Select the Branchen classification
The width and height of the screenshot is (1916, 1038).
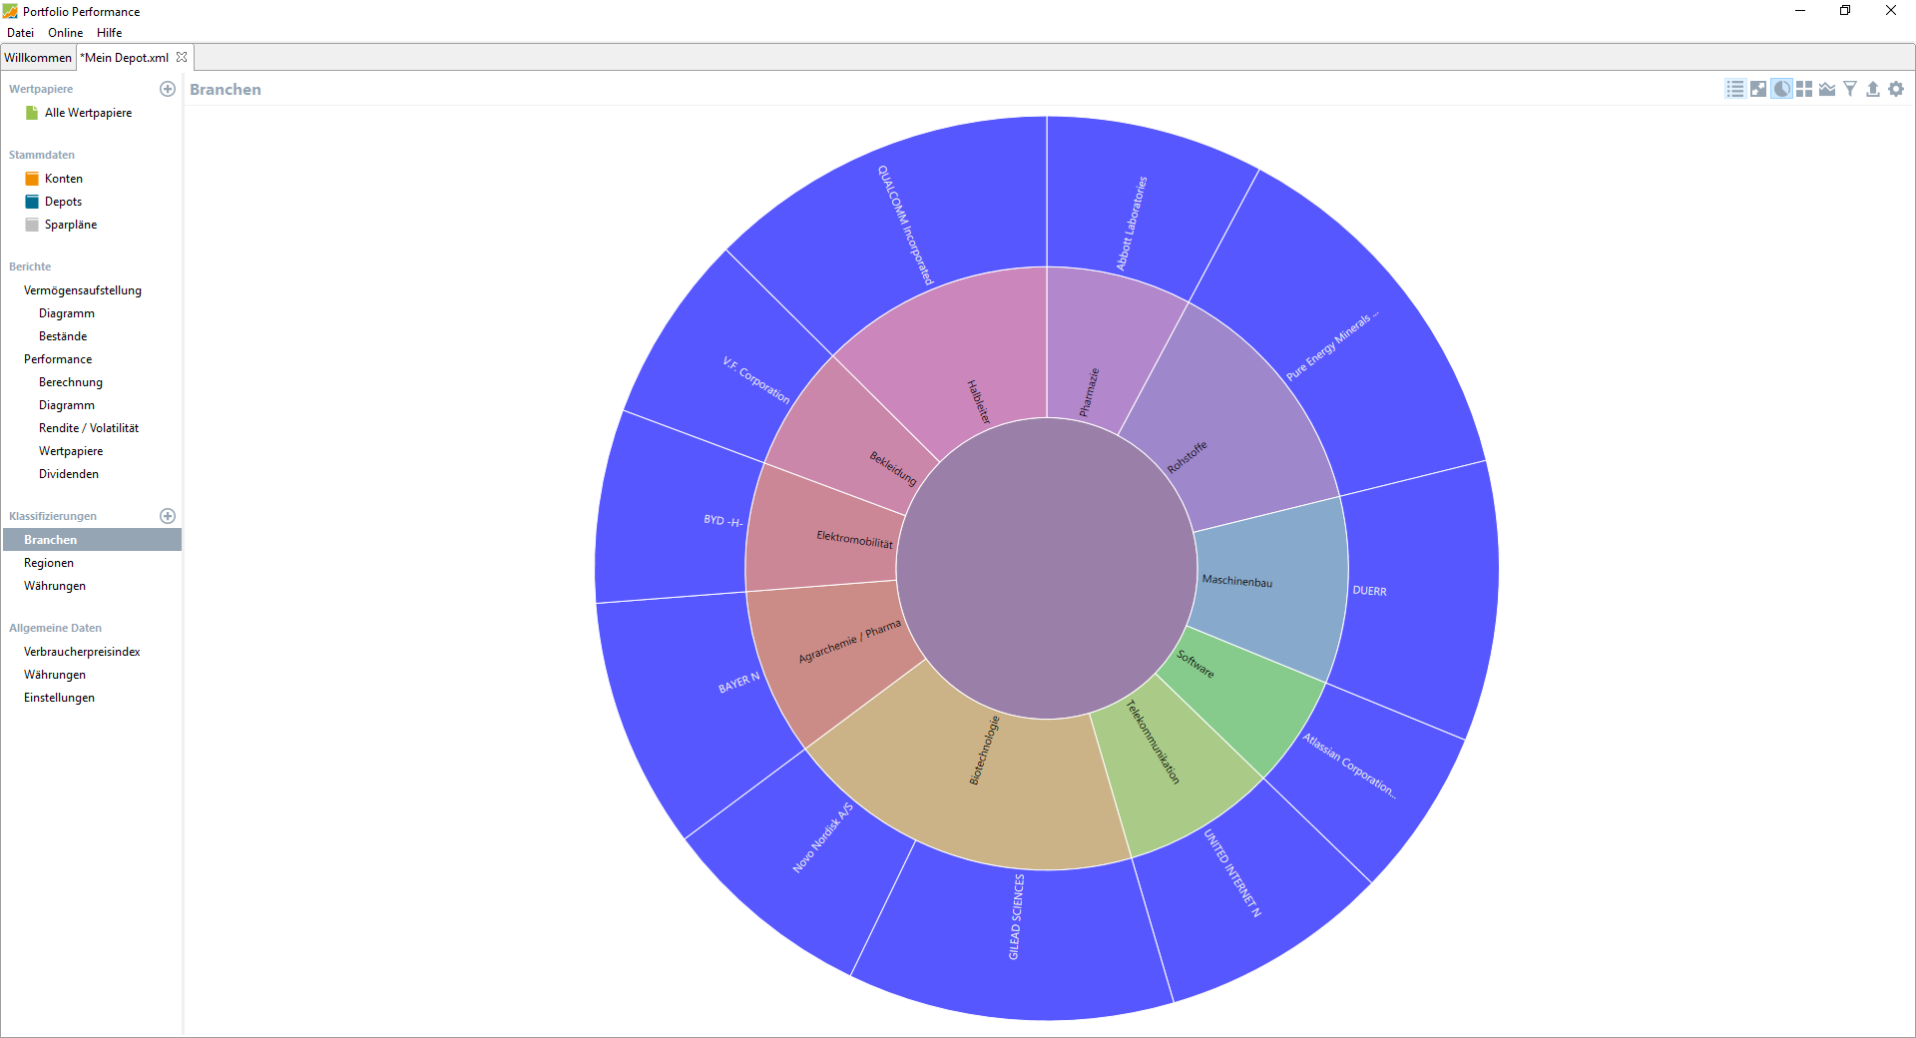[x=92, y=540]
